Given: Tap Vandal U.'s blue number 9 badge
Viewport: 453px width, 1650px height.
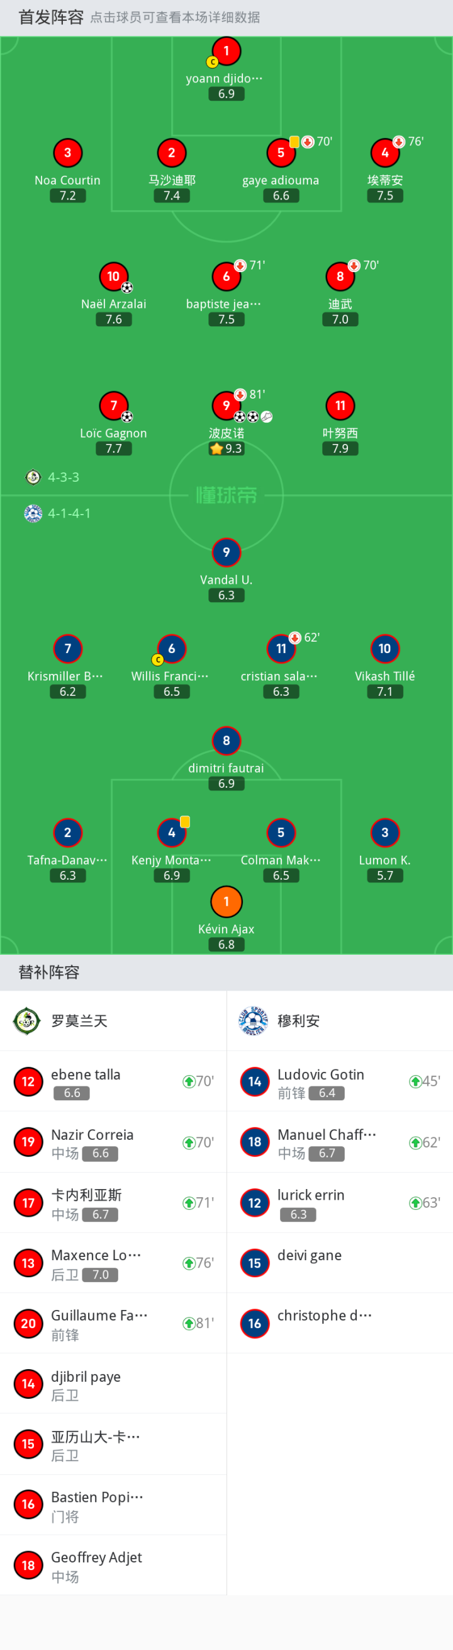Looking at the screenshot, I should pyautogui.click(x=226, y=552).
